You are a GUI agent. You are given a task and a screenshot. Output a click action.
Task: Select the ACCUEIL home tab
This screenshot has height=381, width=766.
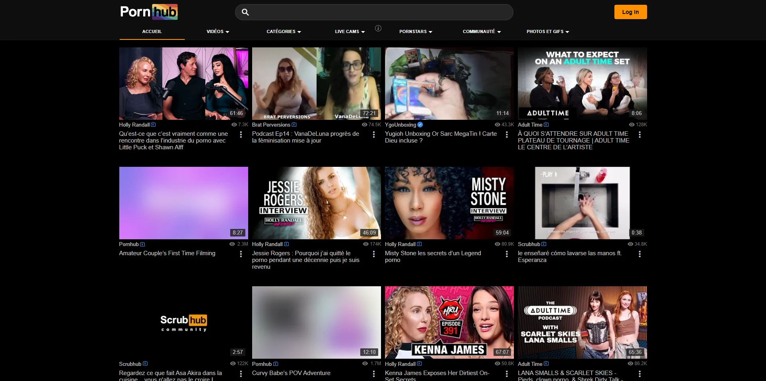pyautogui.click(x=152, y=31)
